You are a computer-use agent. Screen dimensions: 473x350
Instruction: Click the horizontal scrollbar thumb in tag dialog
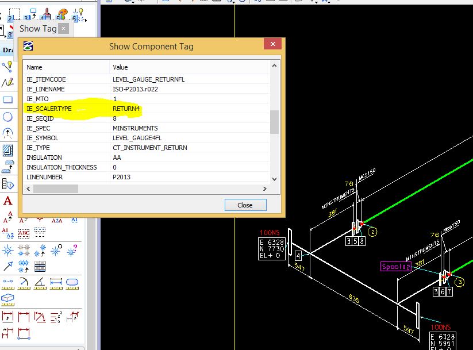56,189
